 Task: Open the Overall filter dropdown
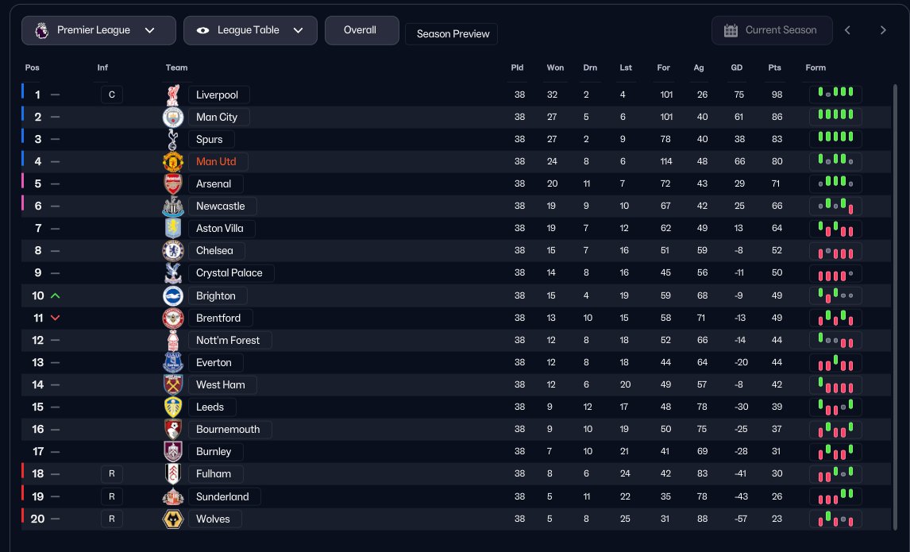[361, 30]
